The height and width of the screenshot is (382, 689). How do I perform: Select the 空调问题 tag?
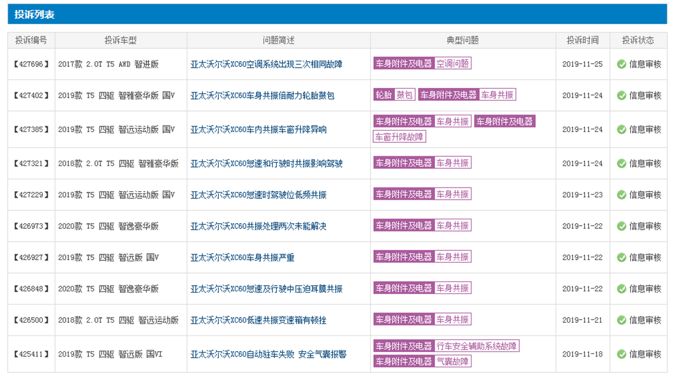coord(453,64)
